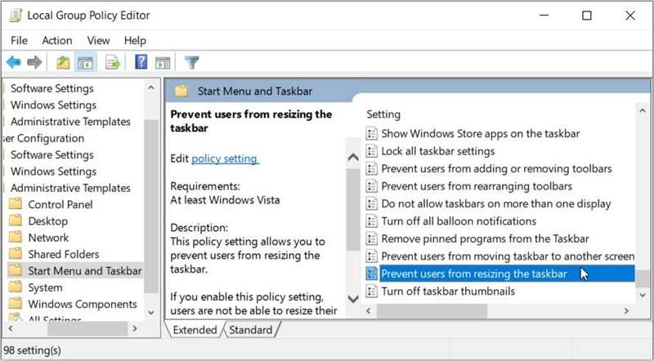Click the Up one level folder icon
This screenshot has width=654, height=361.
[x=63, y=62]
